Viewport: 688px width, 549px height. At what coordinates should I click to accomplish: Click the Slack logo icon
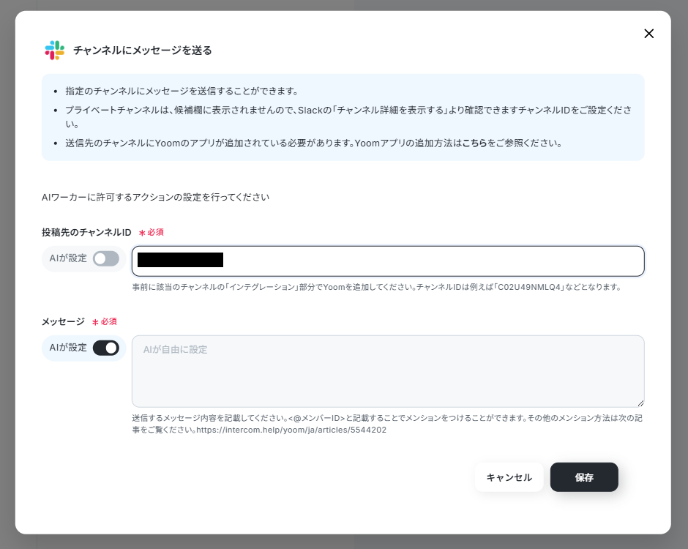(54, 50)
